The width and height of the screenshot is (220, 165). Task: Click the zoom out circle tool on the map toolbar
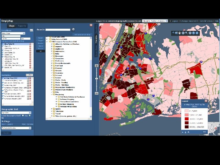click(190, 33)
